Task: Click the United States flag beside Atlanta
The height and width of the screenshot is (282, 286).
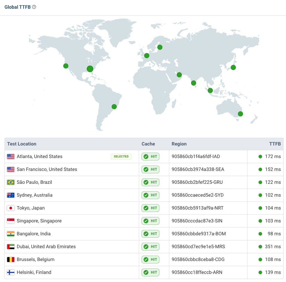Action: 10,156
